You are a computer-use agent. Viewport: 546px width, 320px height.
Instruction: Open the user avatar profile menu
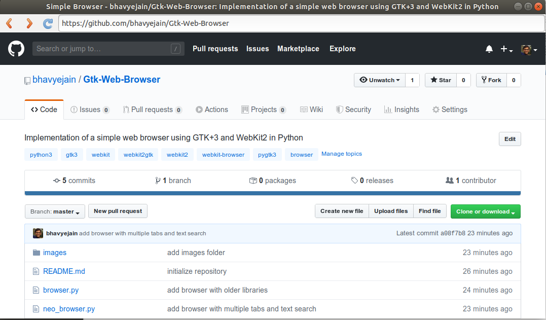tap(529, 50)
